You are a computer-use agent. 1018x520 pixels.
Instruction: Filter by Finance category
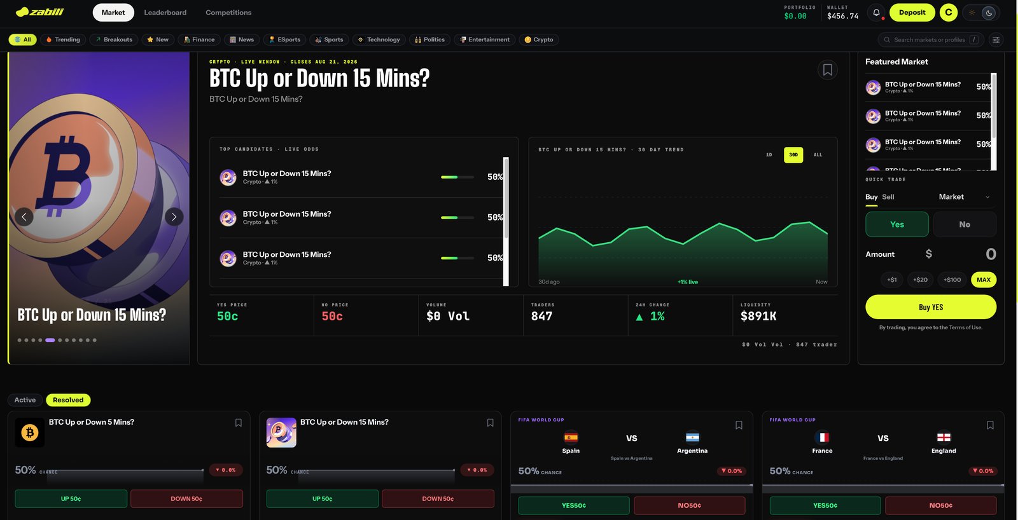(x=199, y=39)
